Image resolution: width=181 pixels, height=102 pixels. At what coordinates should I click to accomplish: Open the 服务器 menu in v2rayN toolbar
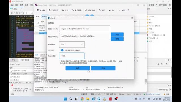[x=41, y=10]
